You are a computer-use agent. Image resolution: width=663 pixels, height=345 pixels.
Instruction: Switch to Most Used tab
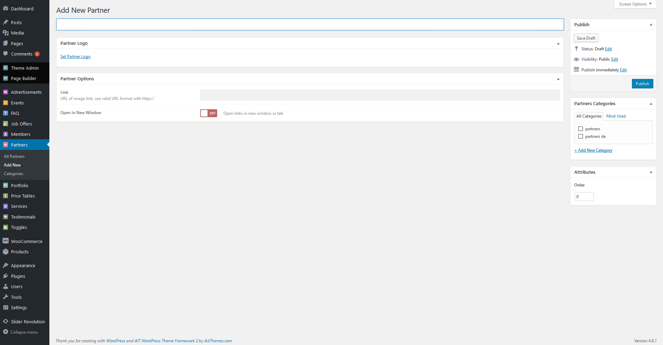click(x=616, y=116)
